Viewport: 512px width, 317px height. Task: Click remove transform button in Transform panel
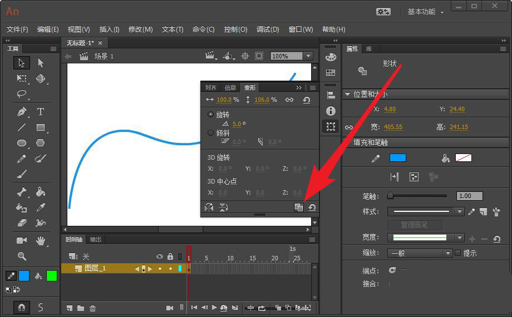tap(312, 207)
